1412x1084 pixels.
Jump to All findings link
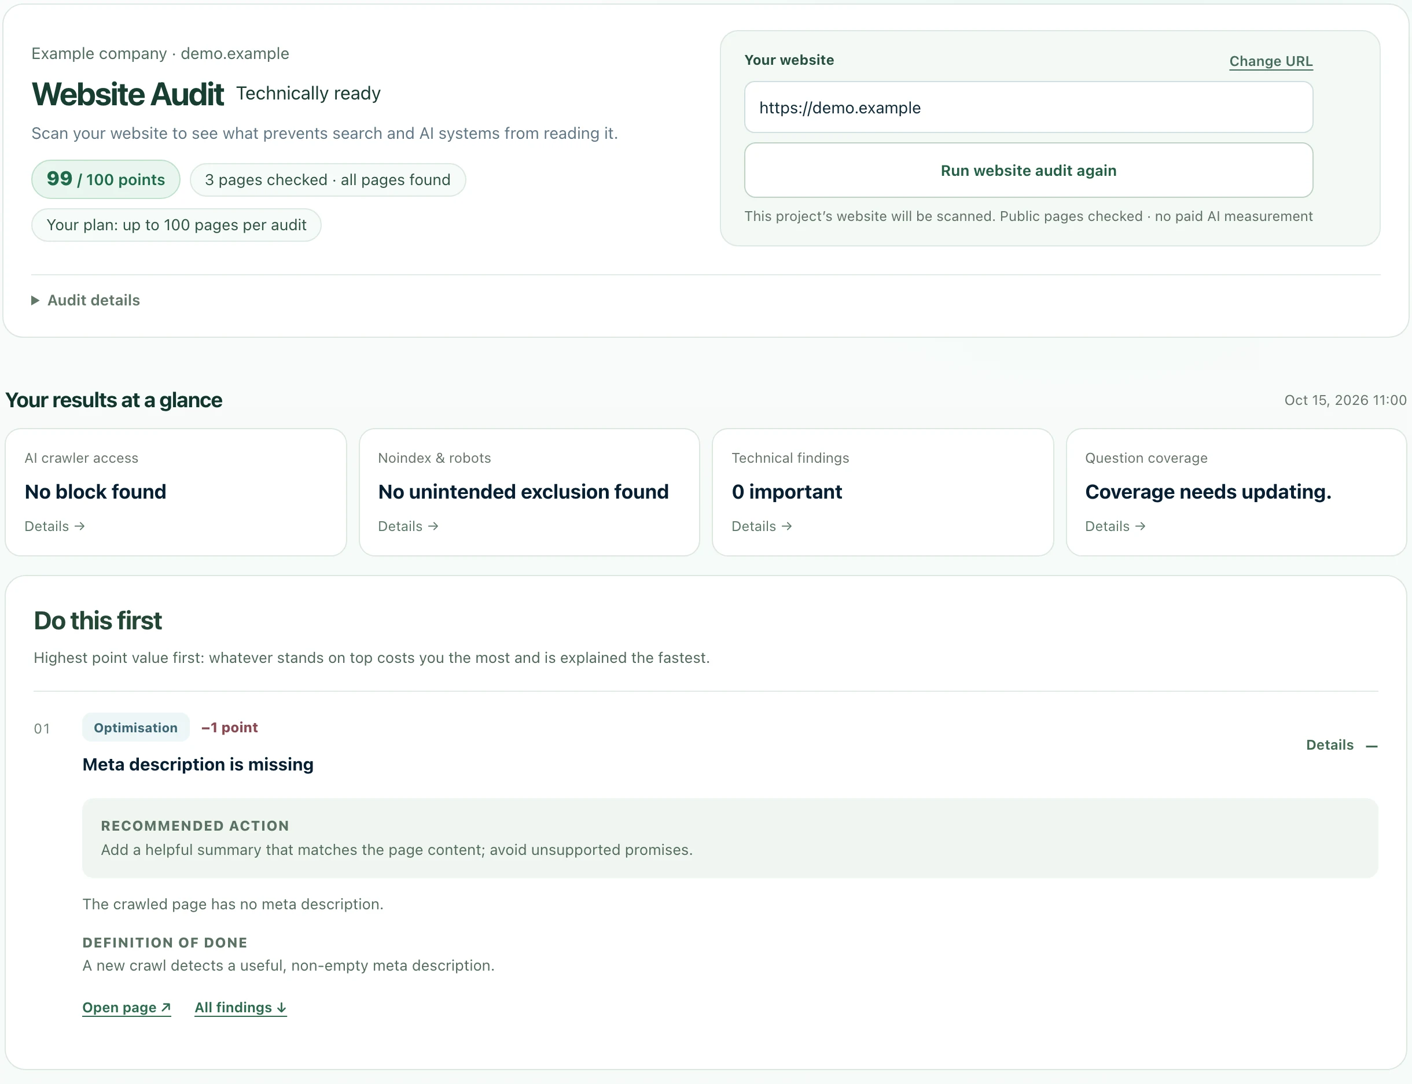[241, 1007]
